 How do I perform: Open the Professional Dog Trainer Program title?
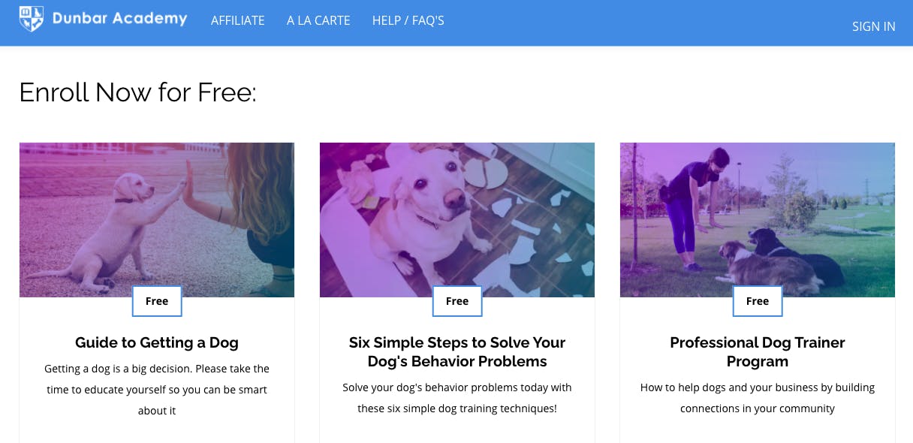point(758,351)
